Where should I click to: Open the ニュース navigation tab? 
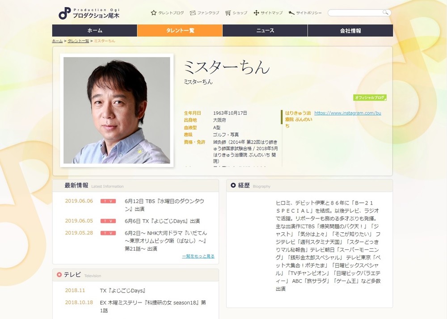[x=265, y=30]
